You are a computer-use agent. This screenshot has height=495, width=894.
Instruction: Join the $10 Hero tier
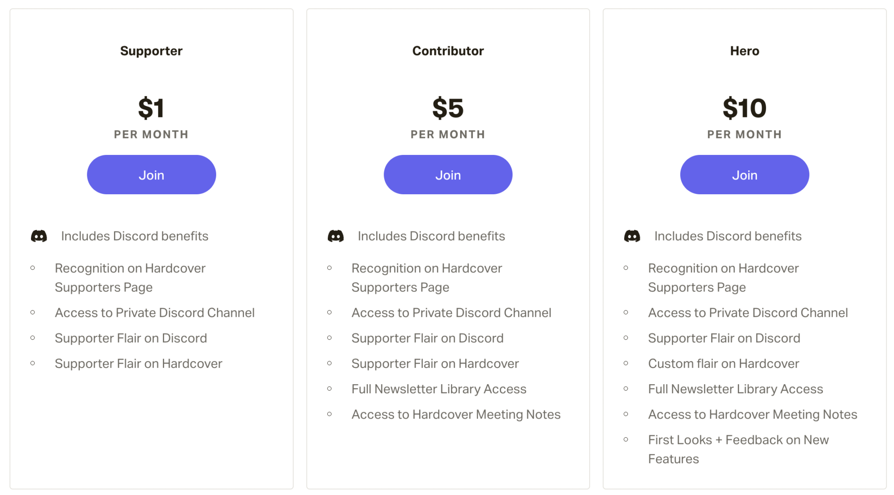tap(744, 175)
